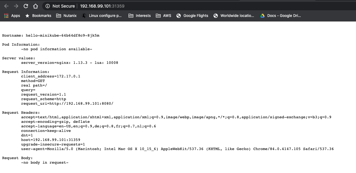The height and width of the screenshot is (173, 356).
Task: Open the Google Flights bookmark
Action: 192,16
